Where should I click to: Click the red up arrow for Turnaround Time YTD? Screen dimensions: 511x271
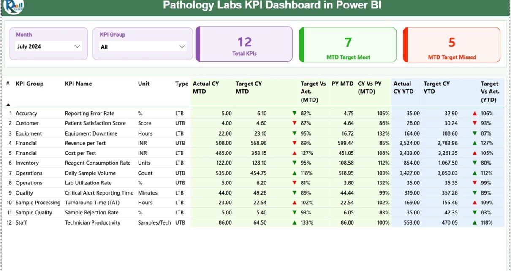tap(475, 203)
